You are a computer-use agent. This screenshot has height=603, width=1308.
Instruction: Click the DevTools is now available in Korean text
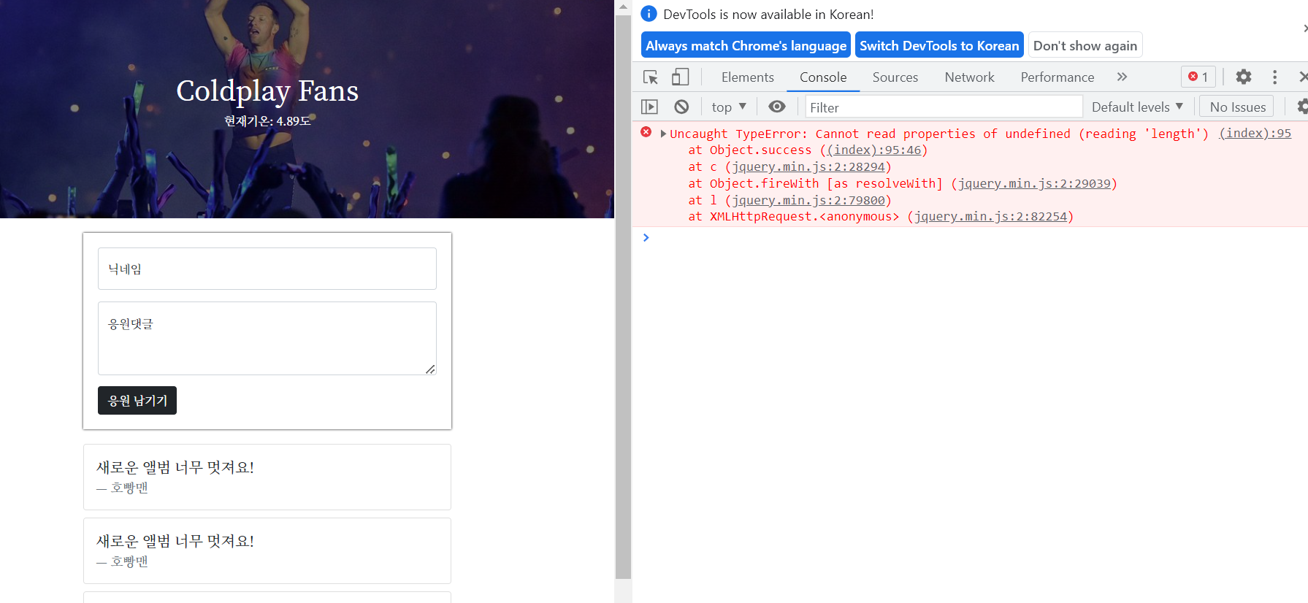coord(768,15)
